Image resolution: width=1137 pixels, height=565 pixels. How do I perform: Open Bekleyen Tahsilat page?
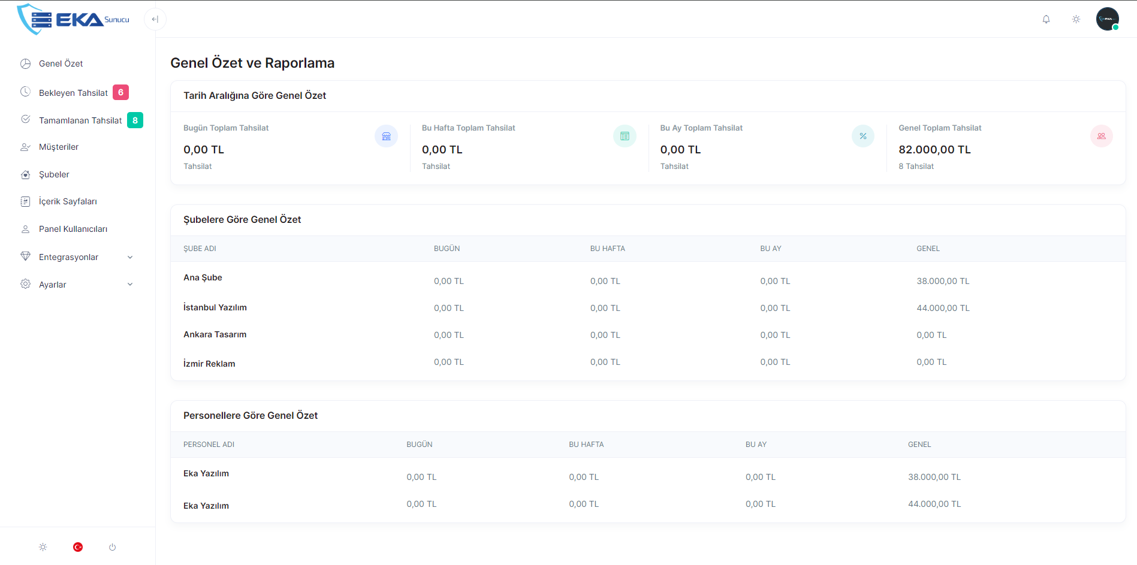click(73, 93)
